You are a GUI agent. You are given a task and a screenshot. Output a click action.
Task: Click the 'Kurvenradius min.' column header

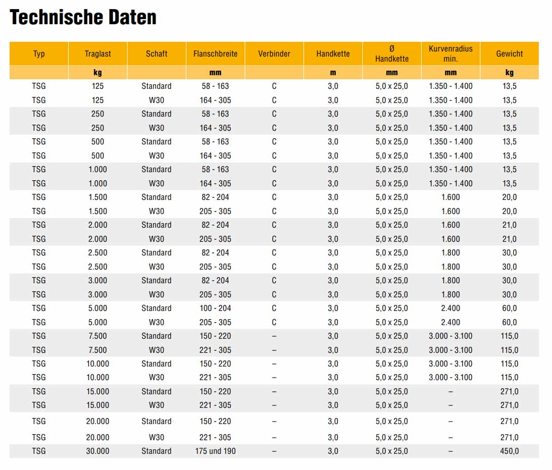coord(450,54)
